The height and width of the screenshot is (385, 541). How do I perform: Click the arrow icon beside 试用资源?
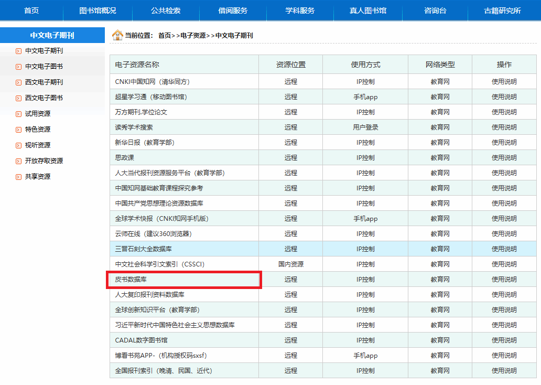point(19,114)
